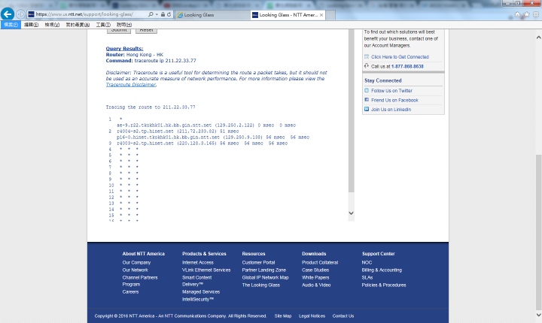The width and height of the screenshot is (542, 323).
Task: Go back using the browser back arrow
Action: tap(8, 14)
